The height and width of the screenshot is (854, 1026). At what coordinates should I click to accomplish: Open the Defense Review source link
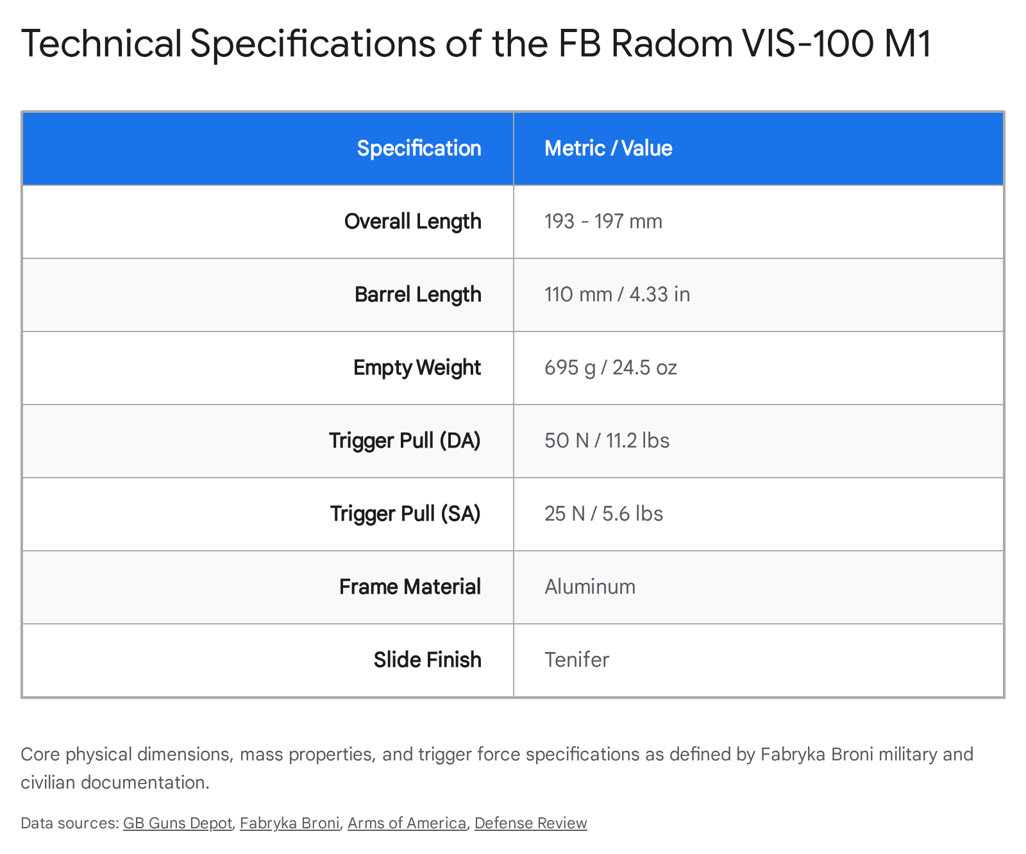(x=530, y=823)
